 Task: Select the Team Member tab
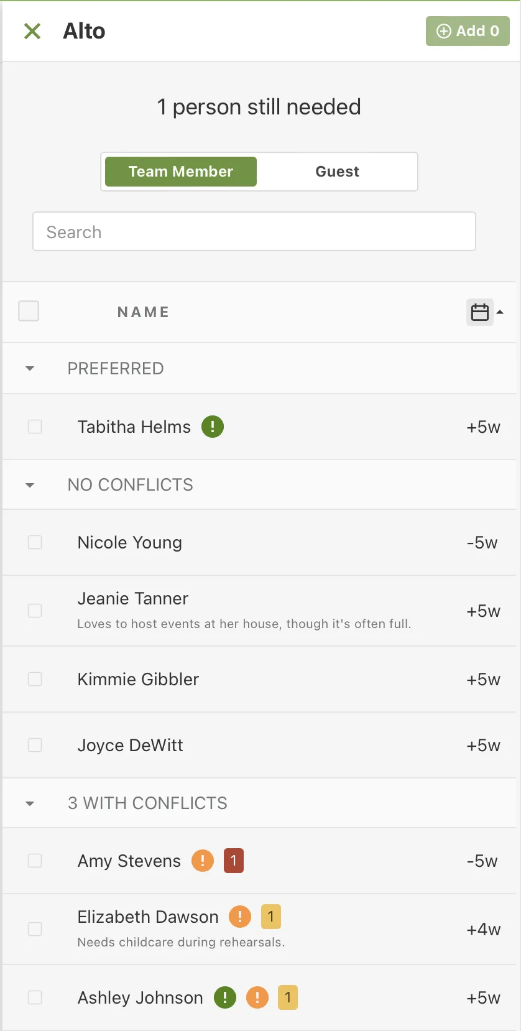(180, 172)
